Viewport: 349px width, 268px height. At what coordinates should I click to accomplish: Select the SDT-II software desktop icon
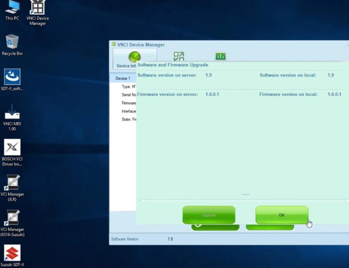tap(12, 79)
